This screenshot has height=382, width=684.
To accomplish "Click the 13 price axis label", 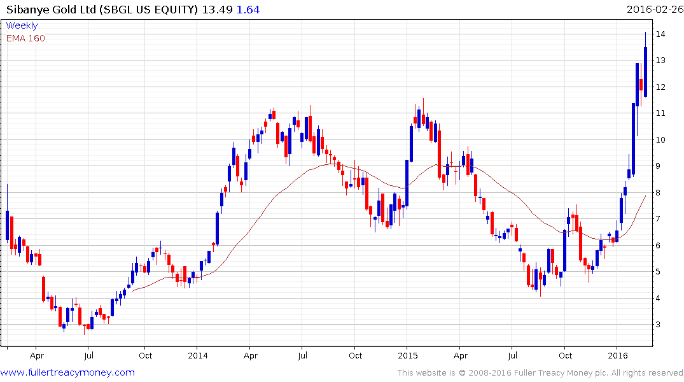I will click(660, 60).
